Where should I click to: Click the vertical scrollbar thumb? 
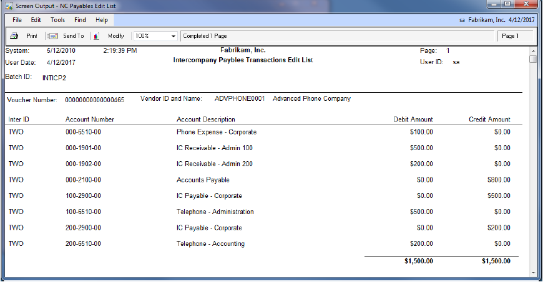[x=533, y=60]
